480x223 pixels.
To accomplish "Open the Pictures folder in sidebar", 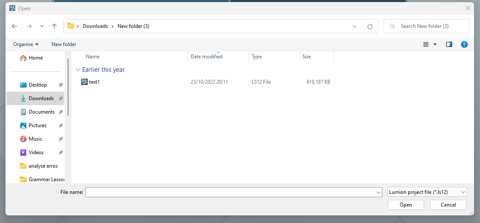I will tap(37, 125).
